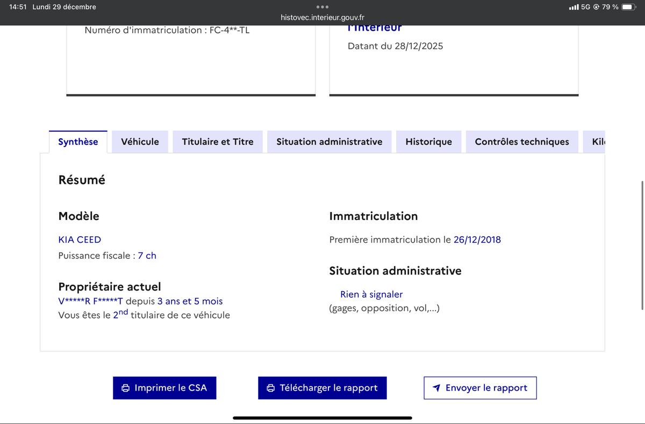Tap the three-dot multitasking menu
The height and width of the screenshot is (424, 645).
click(322, 7)
